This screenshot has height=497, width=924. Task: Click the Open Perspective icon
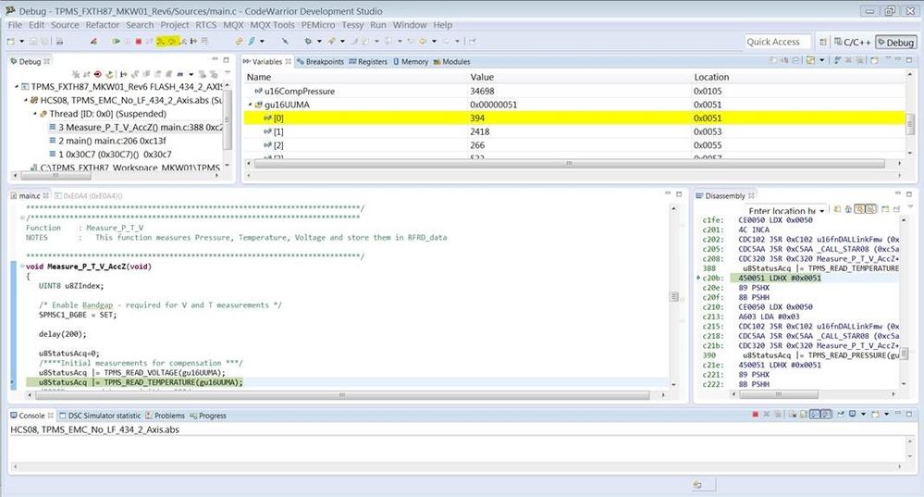(x=824, y=42)
